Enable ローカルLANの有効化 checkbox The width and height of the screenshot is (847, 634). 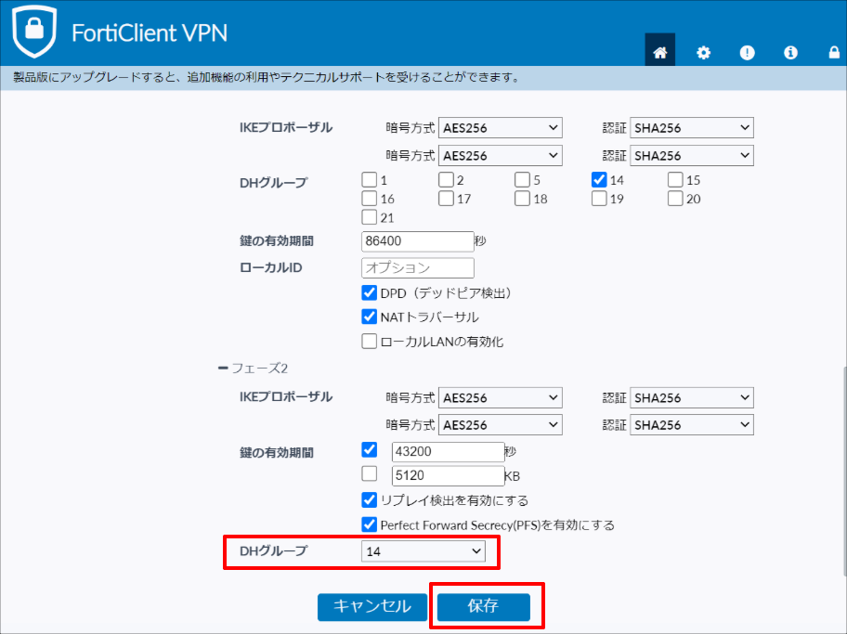(369, 342)
